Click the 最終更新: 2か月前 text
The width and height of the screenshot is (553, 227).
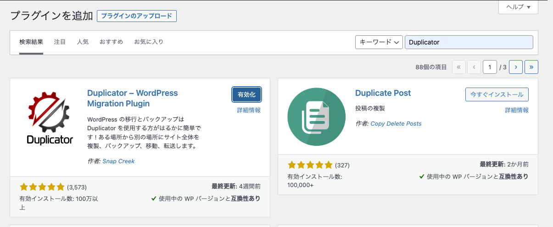point(504,164)
